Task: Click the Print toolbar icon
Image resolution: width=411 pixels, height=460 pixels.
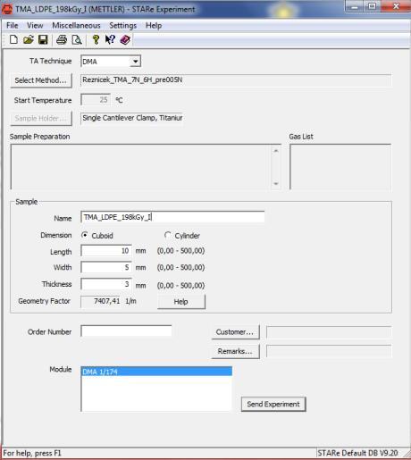Action: 62,39
